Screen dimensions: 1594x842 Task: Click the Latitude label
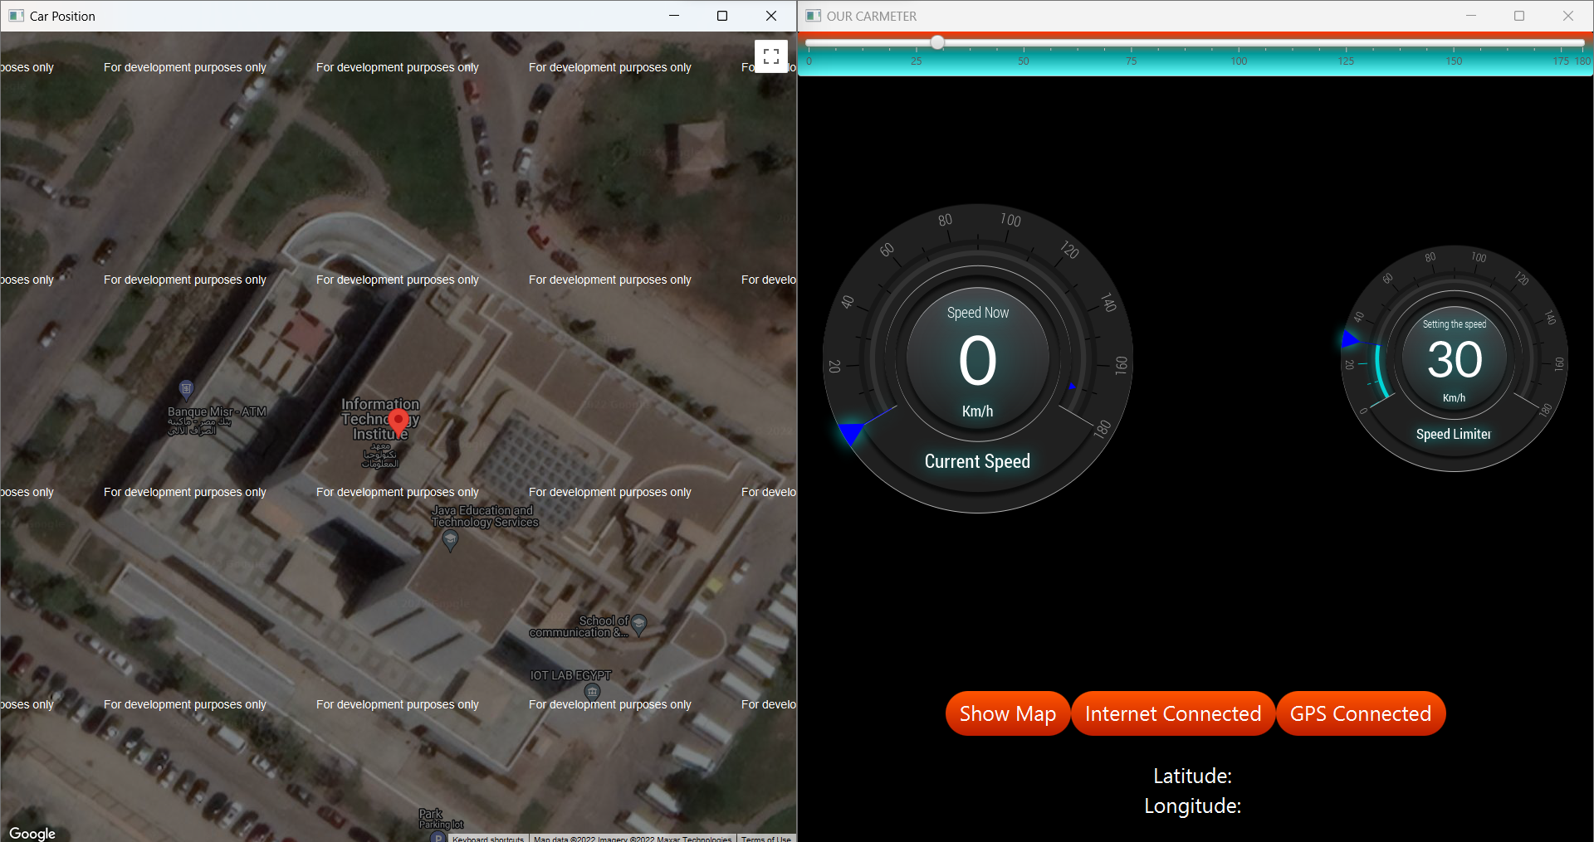1192,775
